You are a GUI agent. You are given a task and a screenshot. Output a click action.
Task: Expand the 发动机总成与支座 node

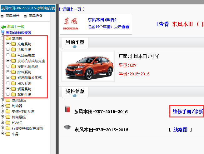[x=8, y=61]
